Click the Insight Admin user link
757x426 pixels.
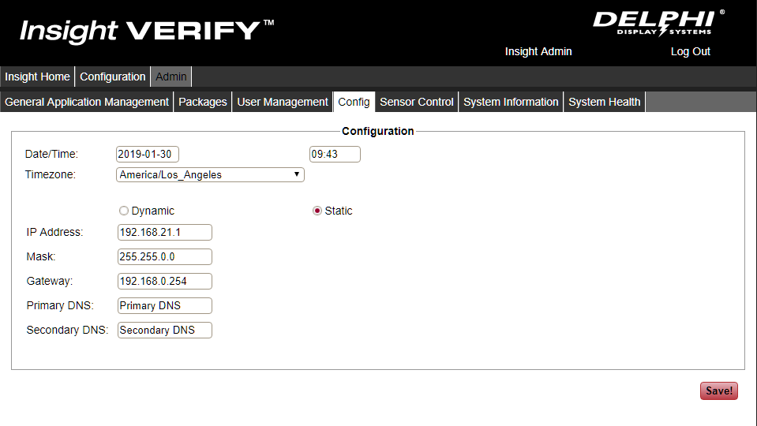coord(538,51)
